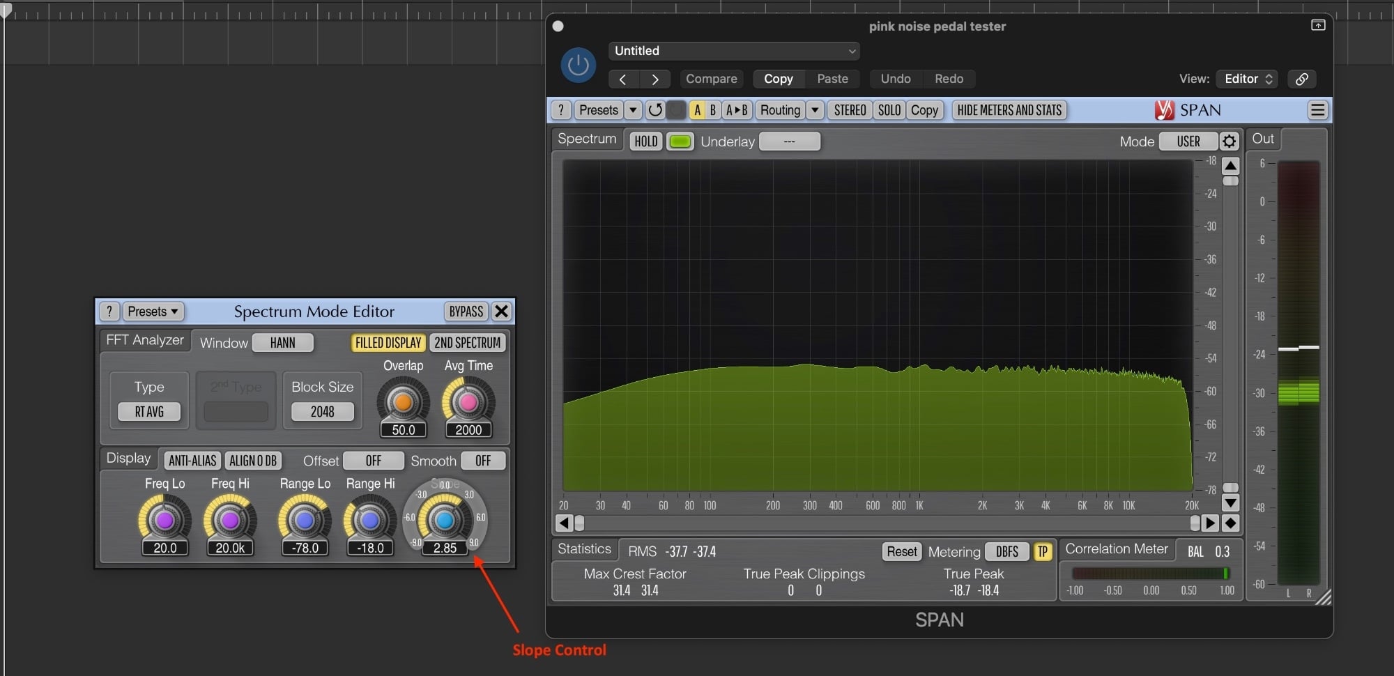
Task: Open the Mode USER selector
Action: pos(1188,141)
